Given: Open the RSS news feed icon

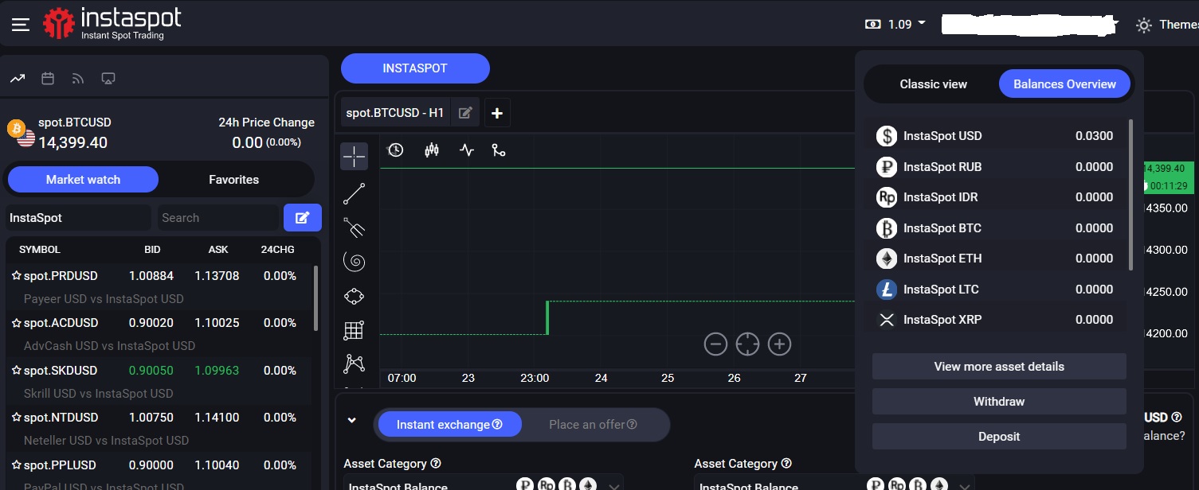Looking at the screenshot, I should (78, 78).
